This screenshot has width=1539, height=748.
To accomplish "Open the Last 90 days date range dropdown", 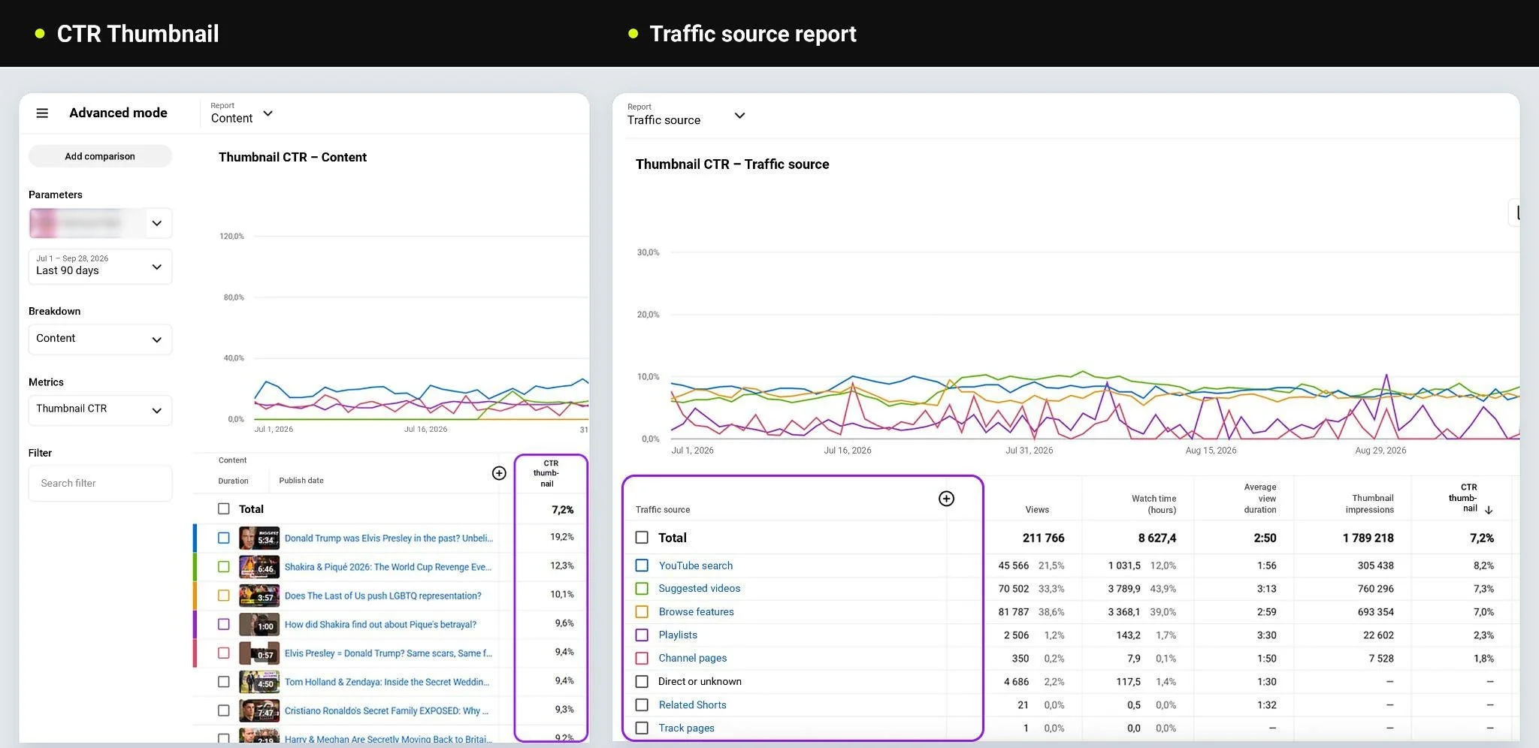I will 100,266.
